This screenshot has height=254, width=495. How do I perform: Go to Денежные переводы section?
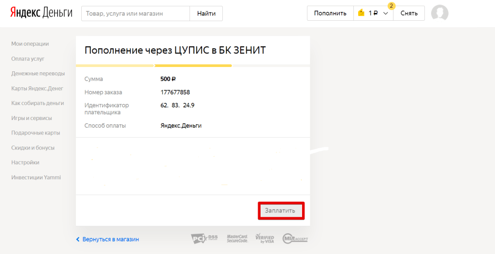[38, 73]
